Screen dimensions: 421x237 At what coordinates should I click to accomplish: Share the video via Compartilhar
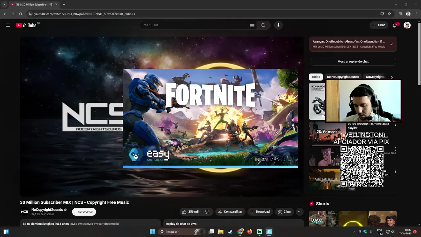pyautogui.click(x=230, y=212)
